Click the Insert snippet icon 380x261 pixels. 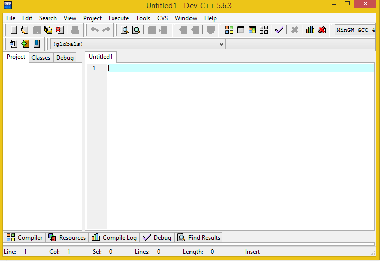[x=13, y=44]
